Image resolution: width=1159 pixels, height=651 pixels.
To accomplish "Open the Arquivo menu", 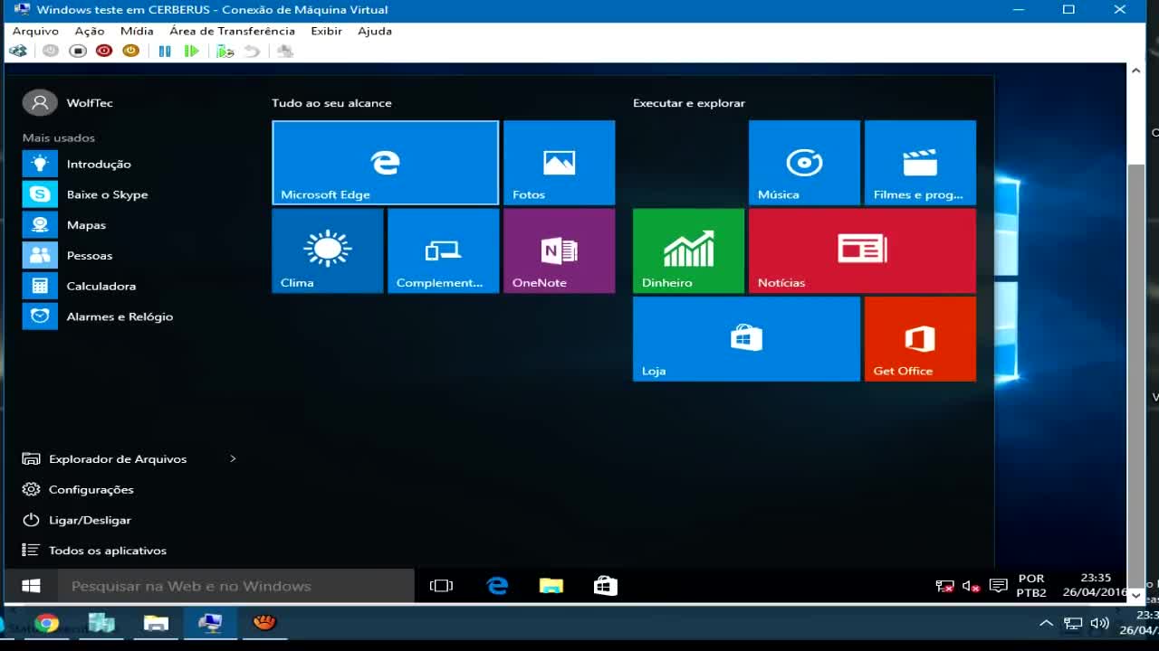I will pos(35,31).
